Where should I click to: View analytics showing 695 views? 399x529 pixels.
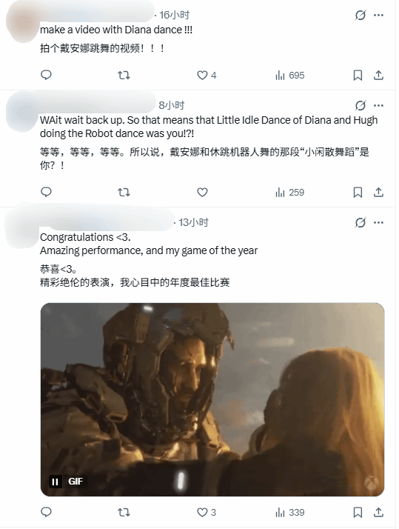point(290,76)
